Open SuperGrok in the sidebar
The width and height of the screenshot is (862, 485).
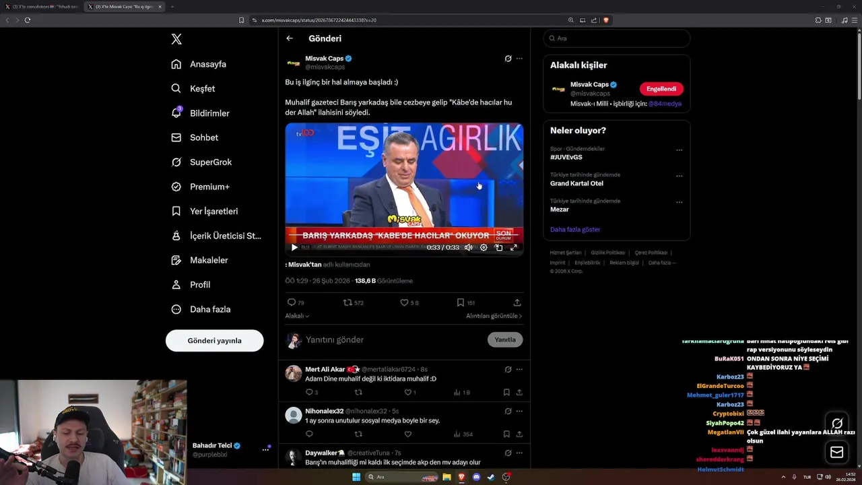coord(201,162)
